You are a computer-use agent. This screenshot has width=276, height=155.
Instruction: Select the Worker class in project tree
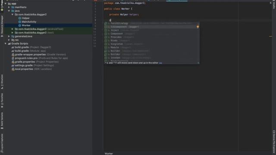pos(26,25)
